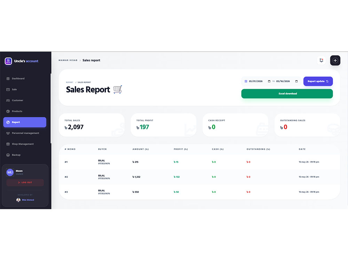Image resolution: width=348 pixels, height=261 pixels.
Task: Open the Dashboard grid icon
Action: 8,79
